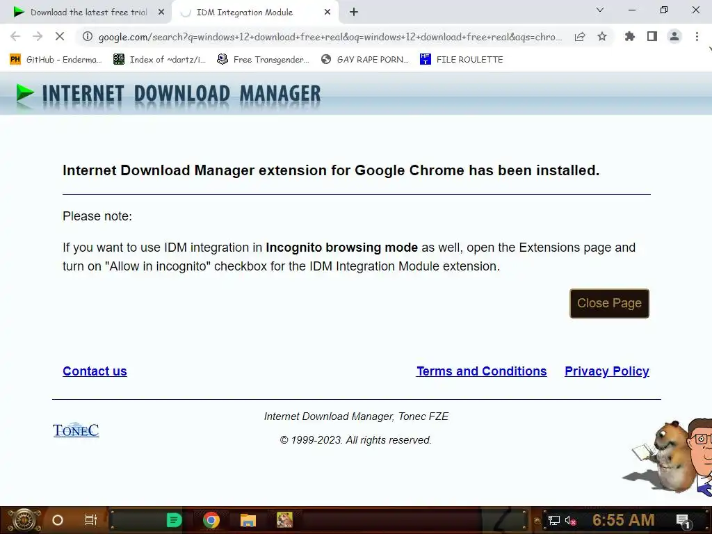This screenshot has width=712, height=534.
Task: Open Chrome three-dot menu
Action: pyautogui.click(x=697, y=37)
